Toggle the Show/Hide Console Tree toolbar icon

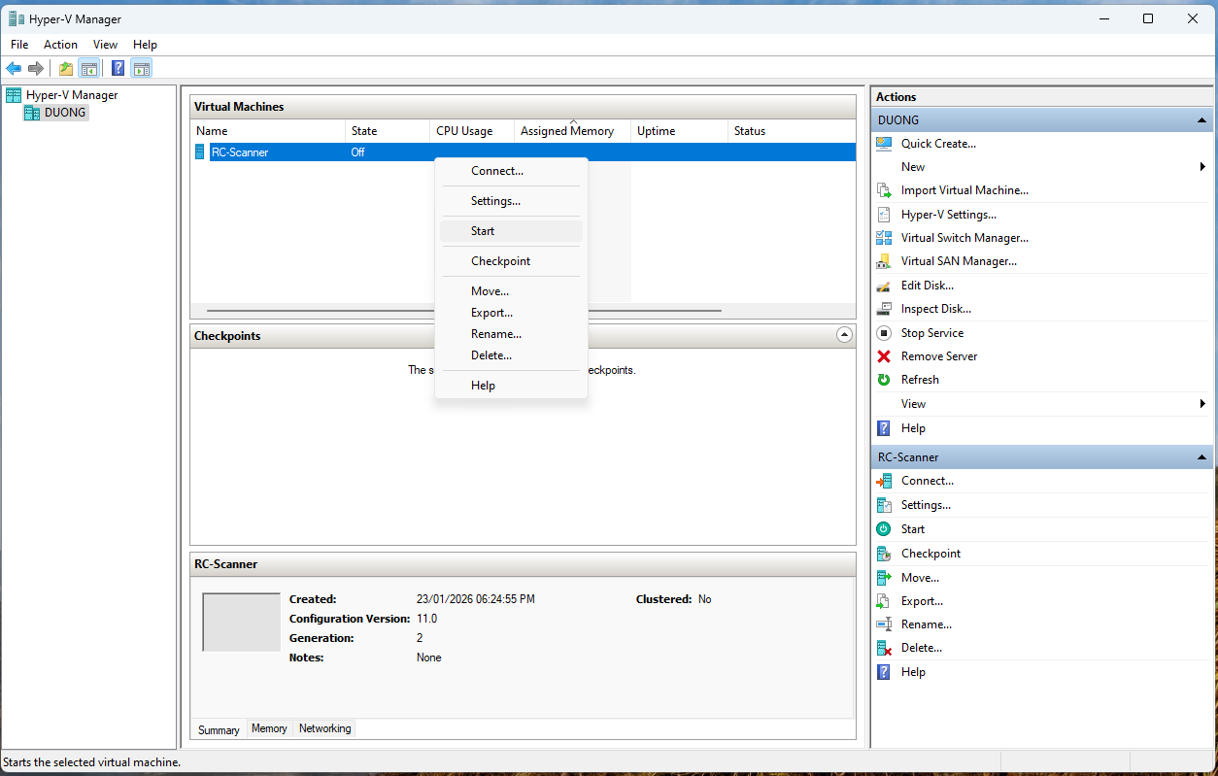[88, 68]
